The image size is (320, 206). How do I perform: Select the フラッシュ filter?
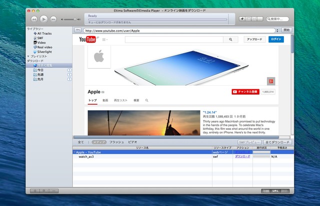point(116,142)
